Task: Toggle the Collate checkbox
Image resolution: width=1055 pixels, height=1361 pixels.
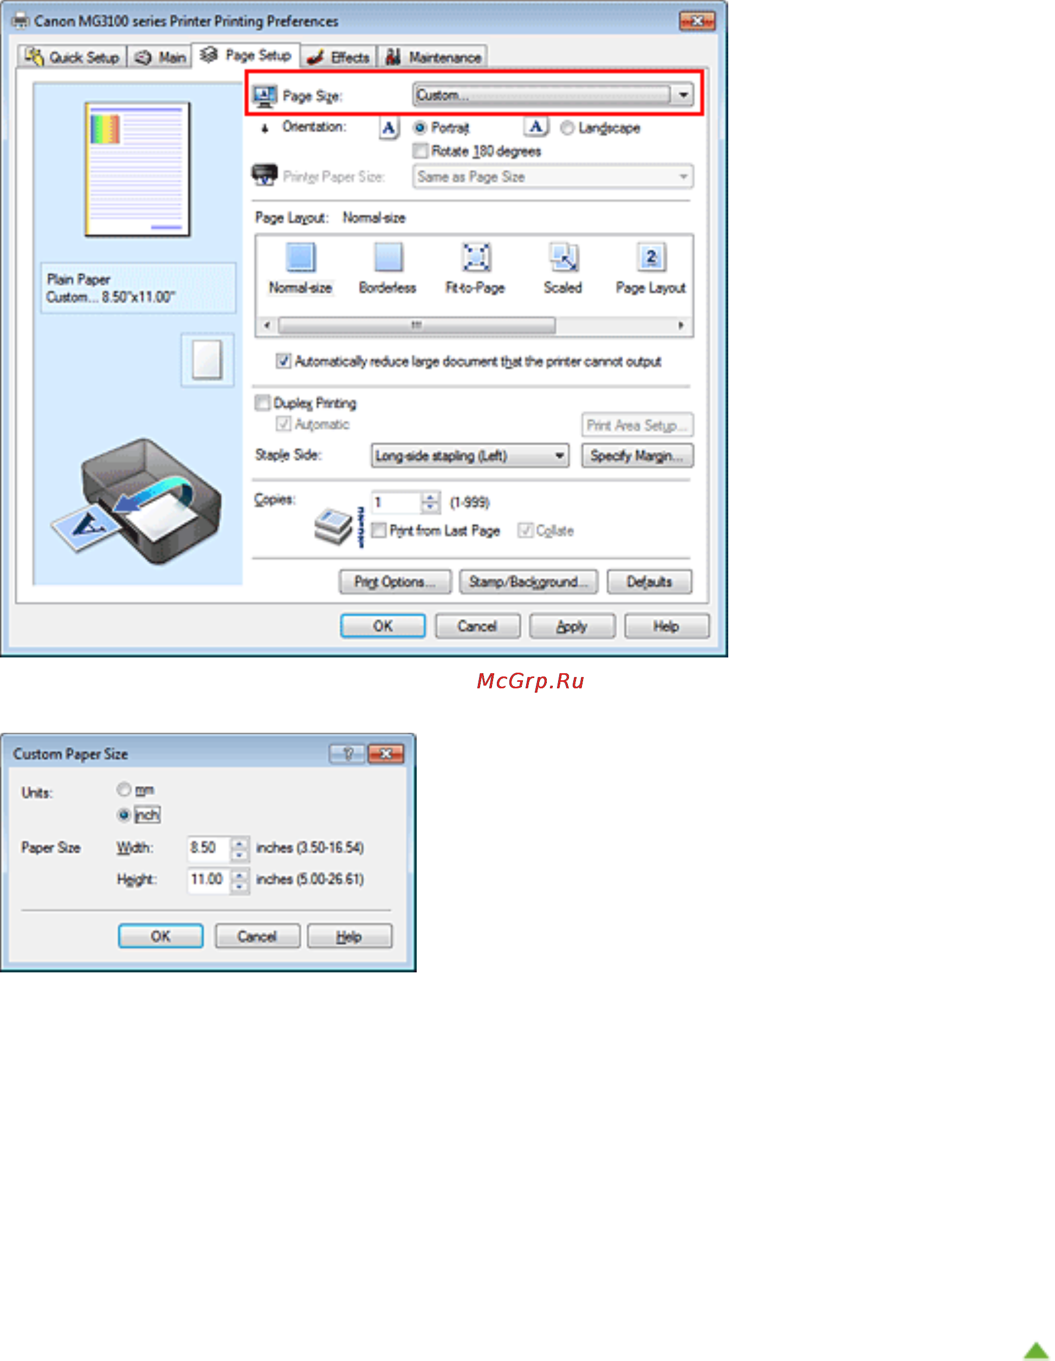Action: [525, 530]
